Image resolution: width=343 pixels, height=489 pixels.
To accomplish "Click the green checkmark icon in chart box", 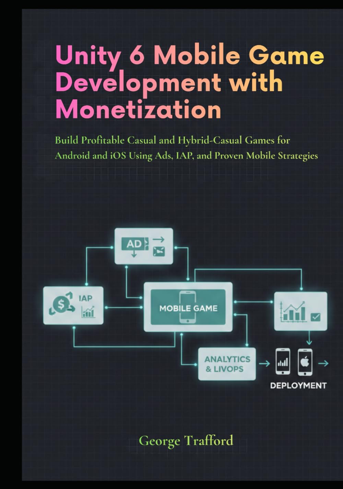I will pos(315,316).
